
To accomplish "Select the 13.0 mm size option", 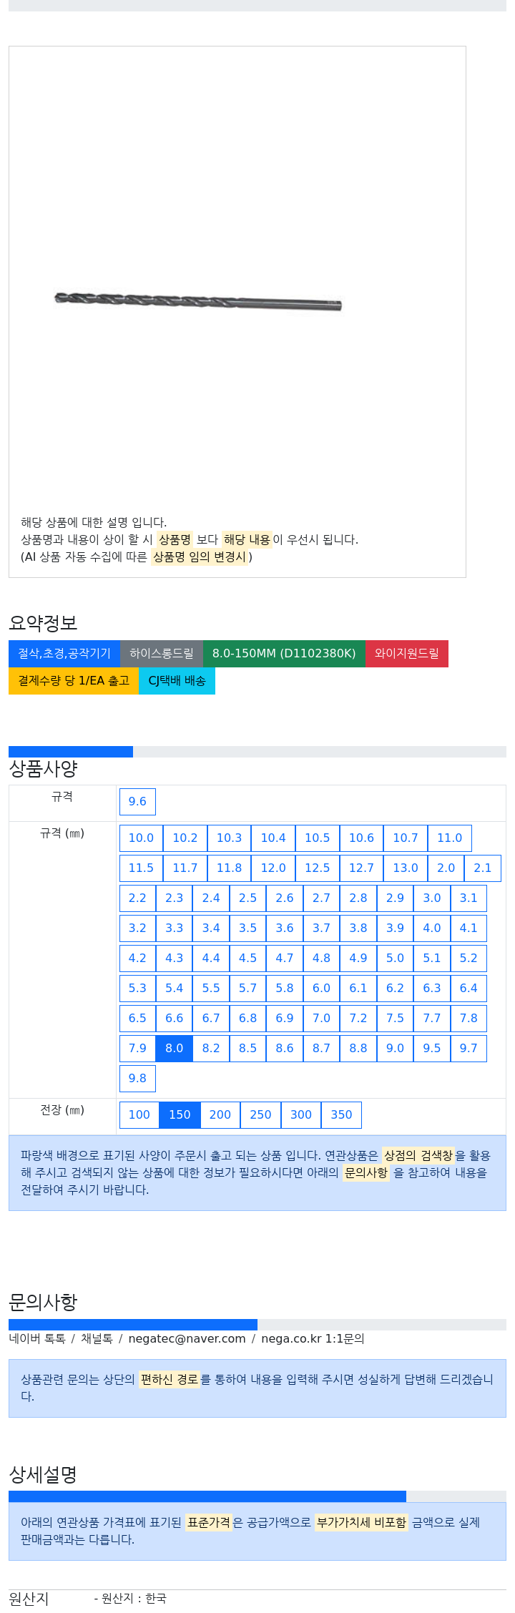I will point(406,868).
